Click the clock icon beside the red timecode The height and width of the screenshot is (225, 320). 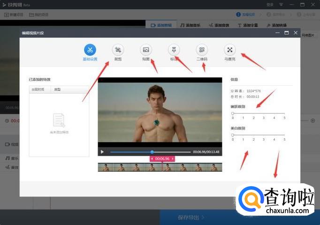tap(7, 121)
